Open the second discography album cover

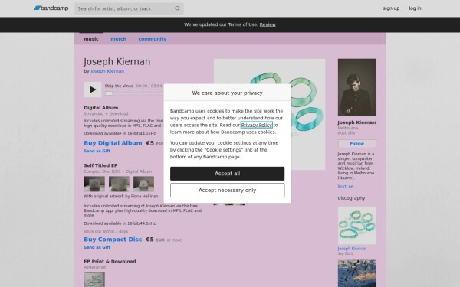pos(357,273)
